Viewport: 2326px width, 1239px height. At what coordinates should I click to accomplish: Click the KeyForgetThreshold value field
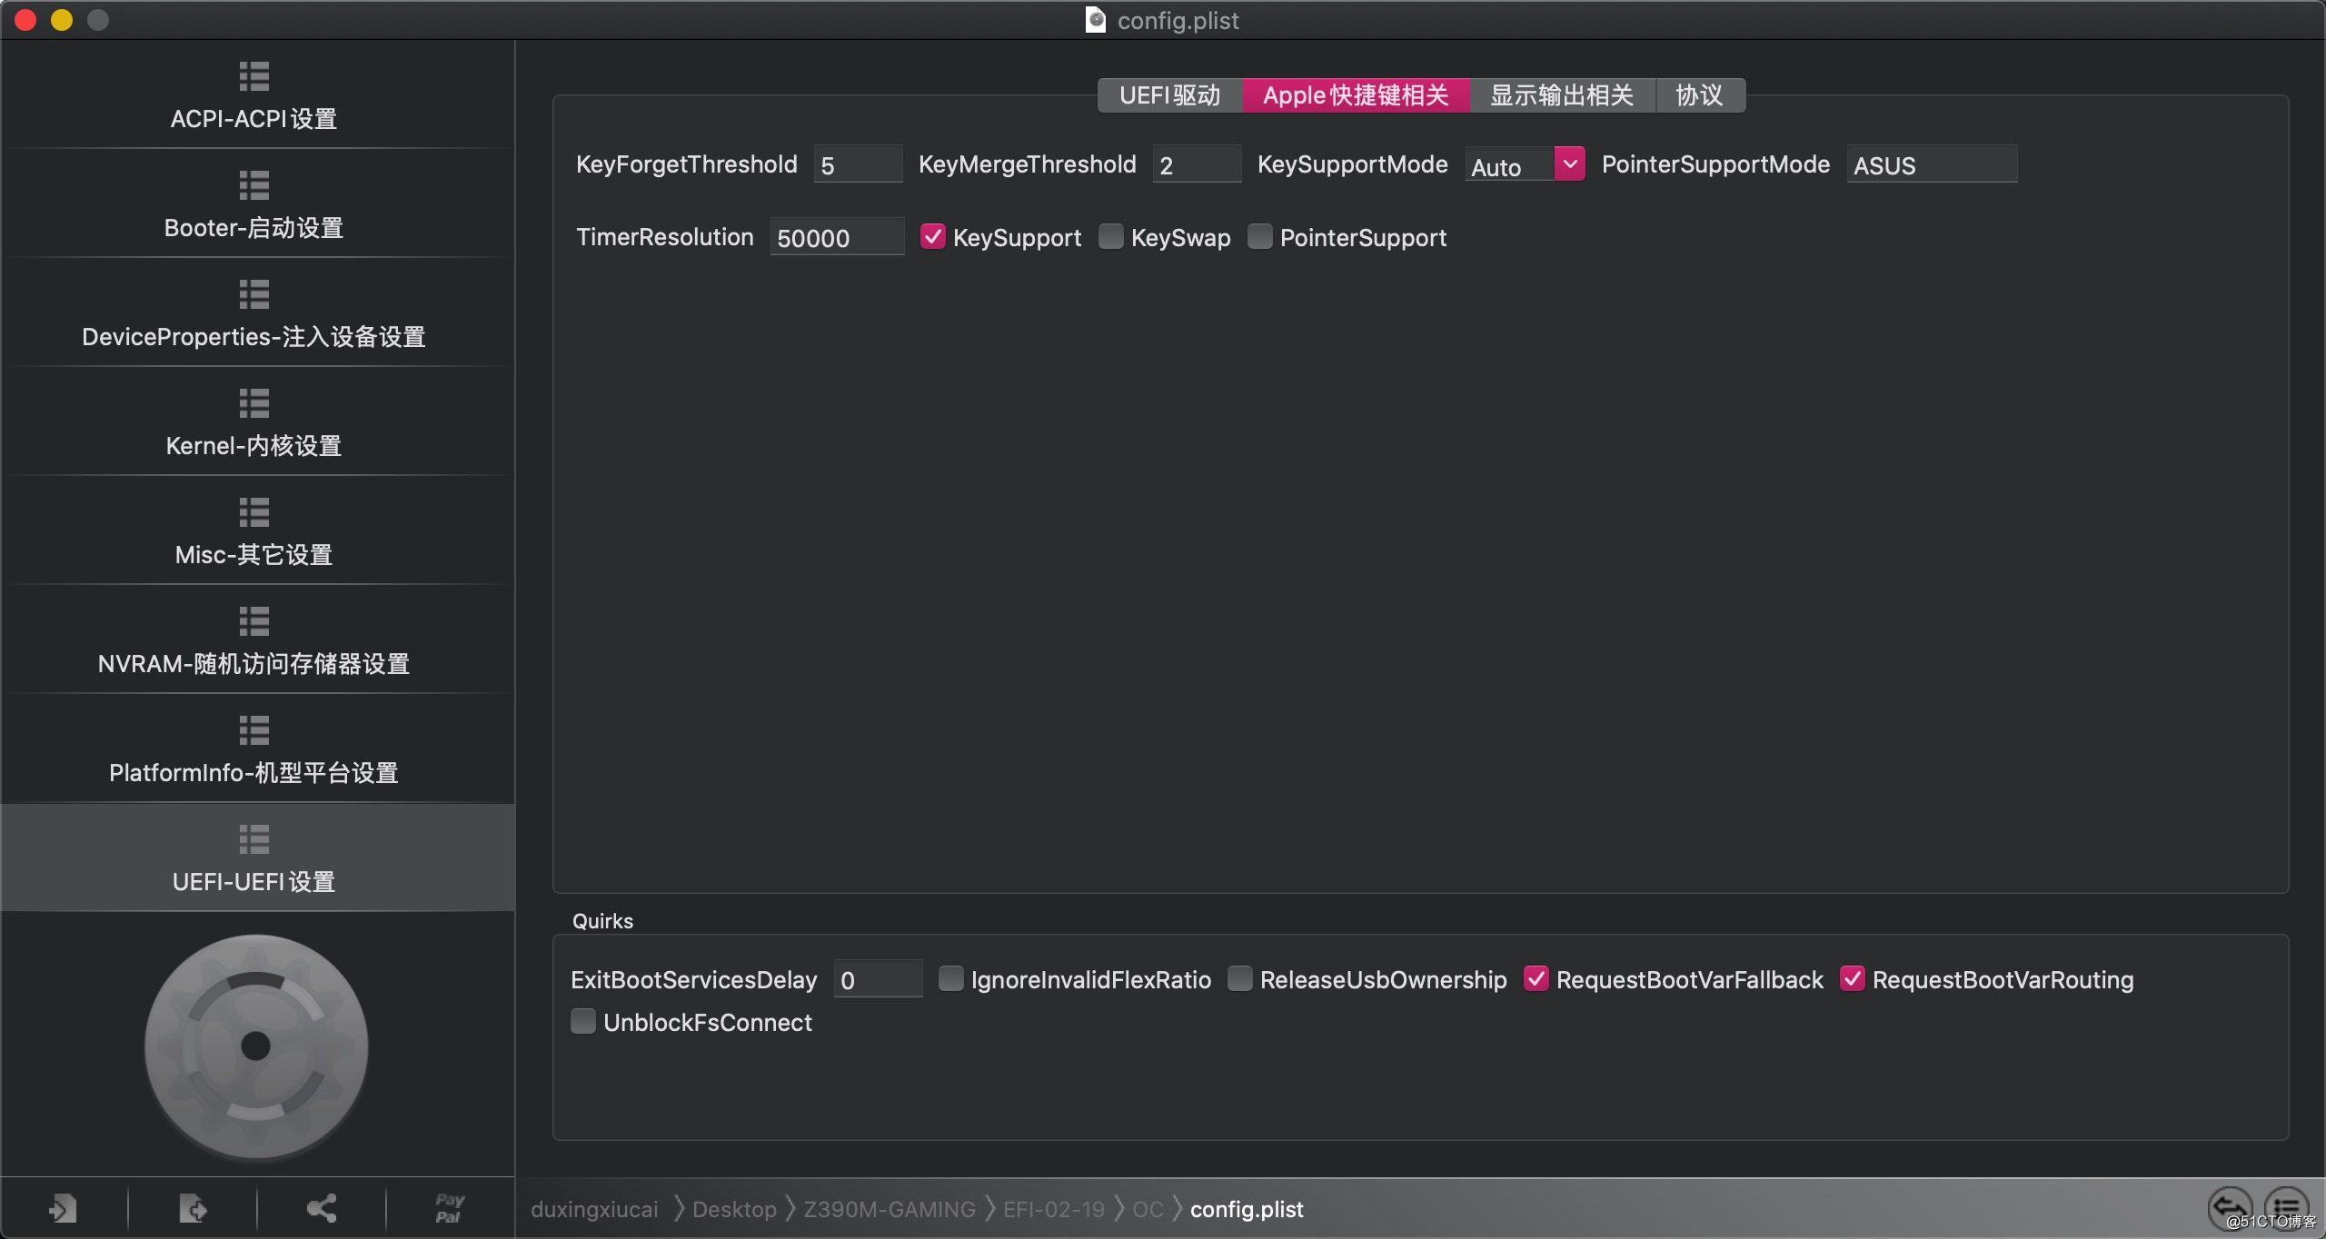(855, 164)
